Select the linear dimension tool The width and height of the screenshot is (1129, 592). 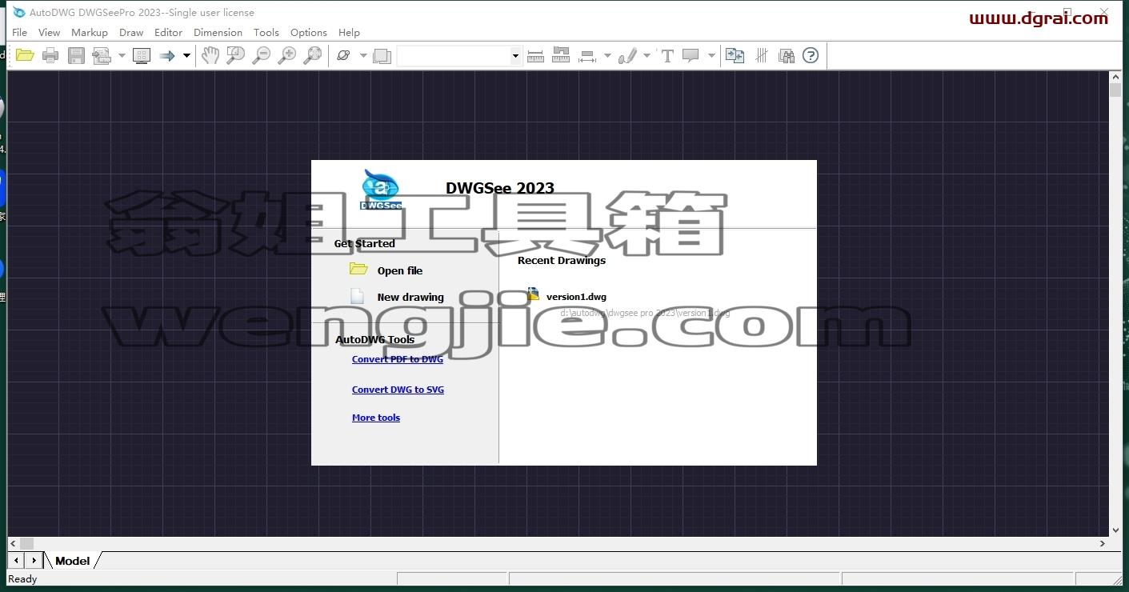pos(587,56)
